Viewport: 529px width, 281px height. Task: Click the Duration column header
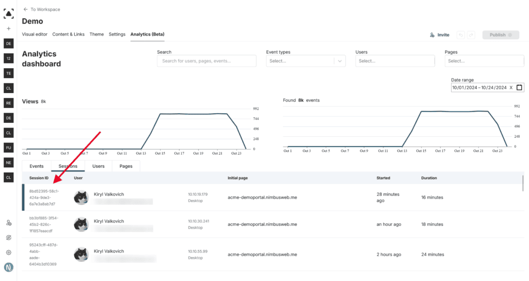(x=429, y=178)
